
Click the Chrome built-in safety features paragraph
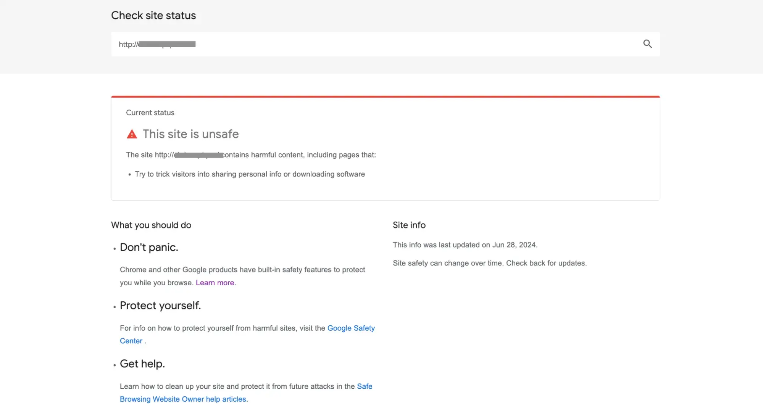click(242, 270)
